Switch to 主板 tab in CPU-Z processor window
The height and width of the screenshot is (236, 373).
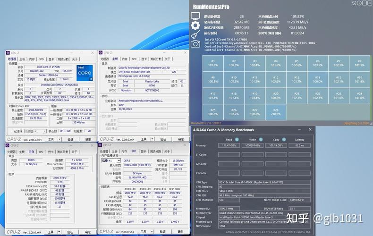pos(22,59)
